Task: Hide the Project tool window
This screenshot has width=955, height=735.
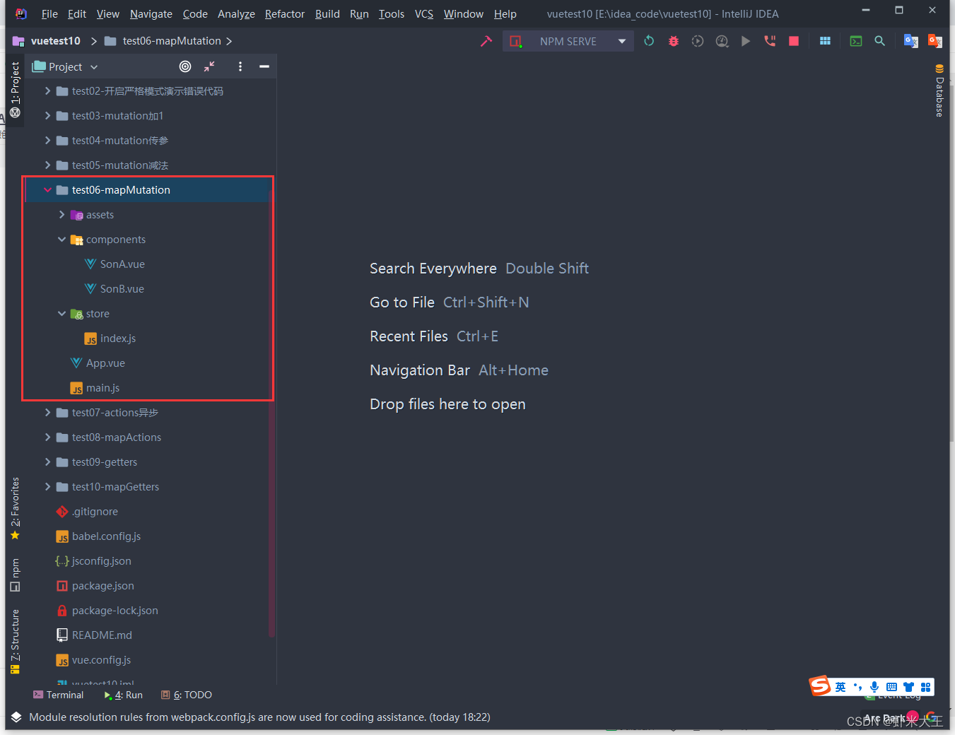Action: pos(264,66)
